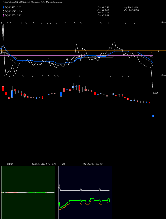Select the 'DOW PT: 1.23' legend label
This screenshot has height=219, width=166.
[x=13, y=15]
